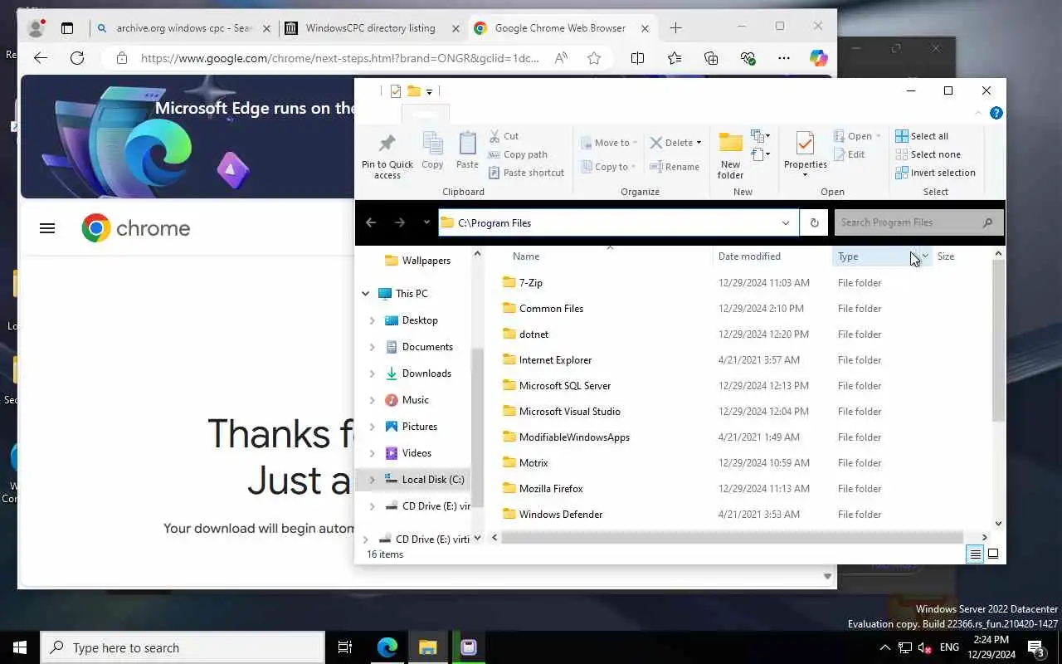Open the Properties dropdown arrow
The height and width of the screenshot is (664, 1062).
(x=805, y=175)
